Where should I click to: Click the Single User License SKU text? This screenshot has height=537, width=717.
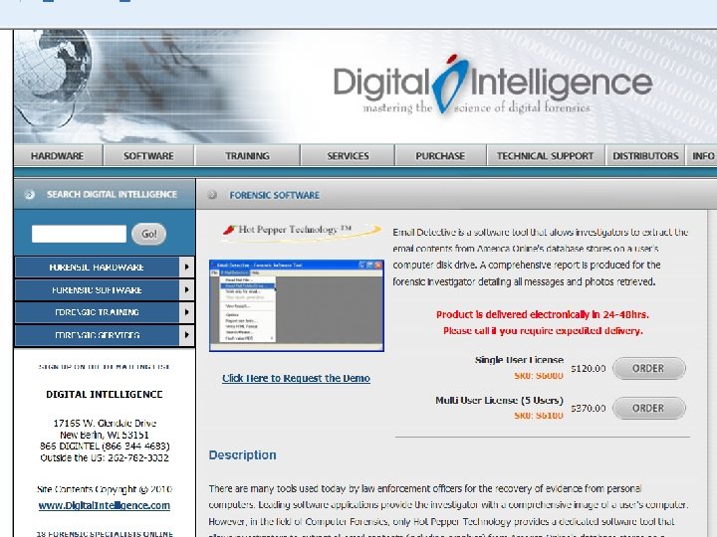point(539,375)
